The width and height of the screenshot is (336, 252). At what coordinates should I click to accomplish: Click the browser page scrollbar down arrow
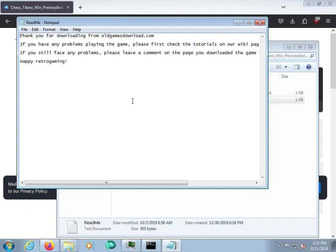pos(333,236)
